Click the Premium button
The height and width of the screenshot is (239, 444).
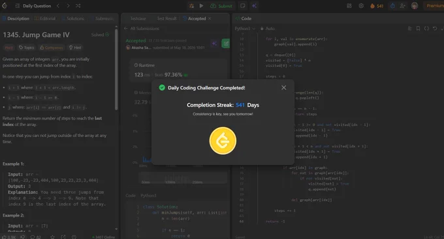pyautogui.click(x=434, y=6)
